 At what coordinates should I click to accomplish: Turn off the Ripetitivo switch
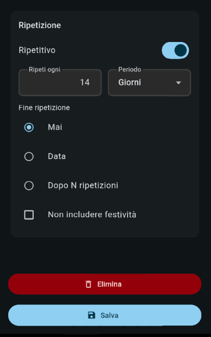point(175,50)
